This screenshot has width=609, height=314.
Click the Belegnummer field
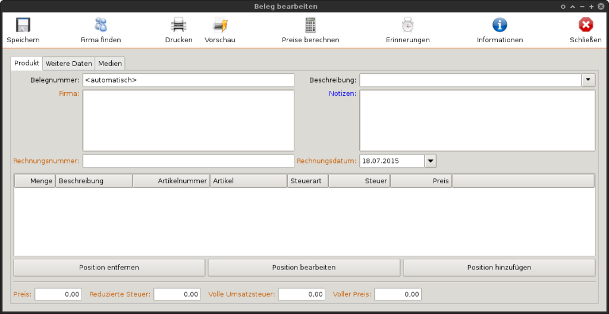click(x=188, y=80)
